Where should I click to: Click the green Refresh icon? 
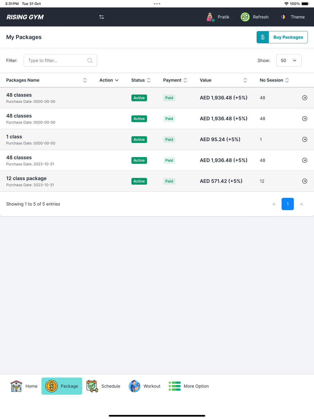(x=245, y=17)
